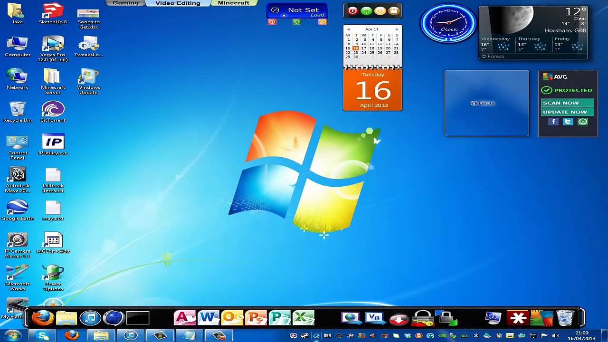Click the Load label on the timer gadget
The image size is (608, 342).
point(317,15)
